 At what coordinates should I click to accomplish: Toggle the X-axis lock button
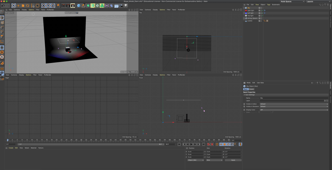tap(43, 6)
